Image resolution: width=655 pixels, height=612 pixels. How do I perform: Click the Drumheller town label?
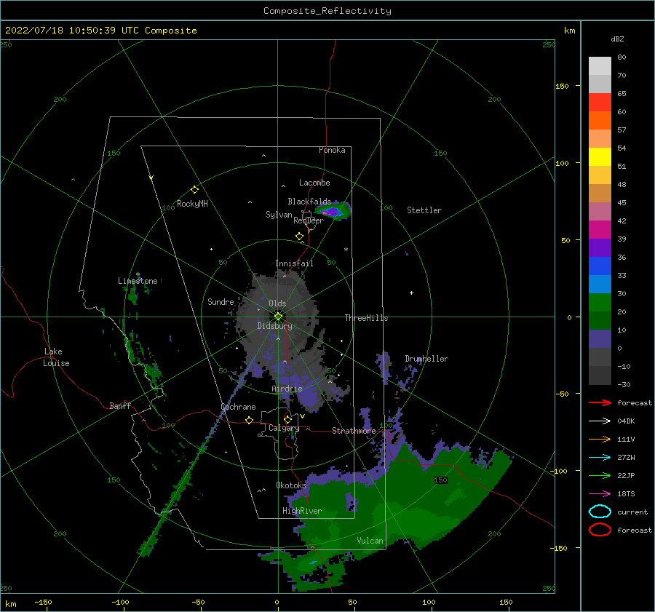pyautogui.click(x=426, y=359)
